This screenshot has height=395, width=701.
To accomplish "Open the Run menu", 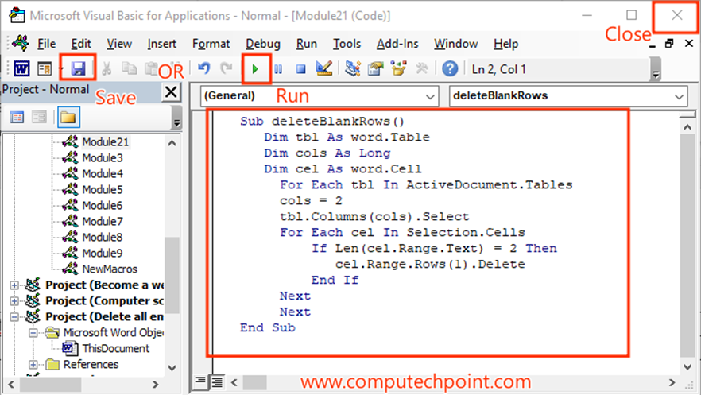I will click(307, 44).
